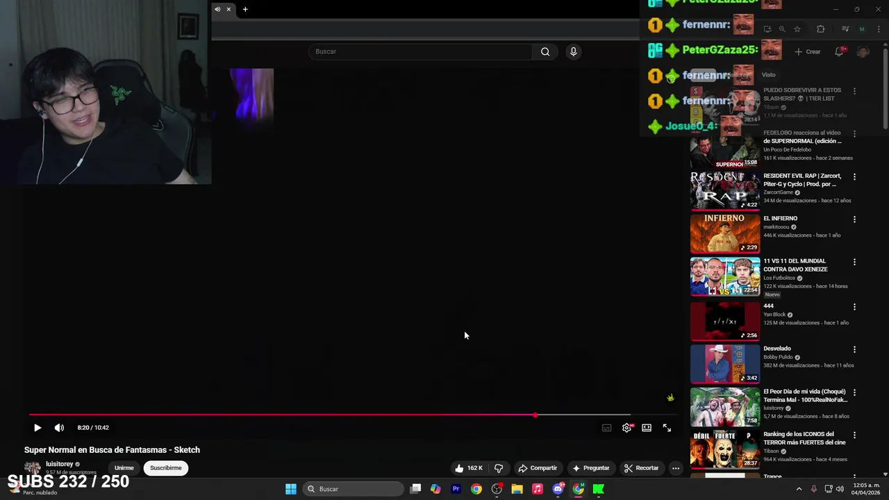Open options for PUEDO SOBREVIVIR video
889x500 pixels.
854,91
